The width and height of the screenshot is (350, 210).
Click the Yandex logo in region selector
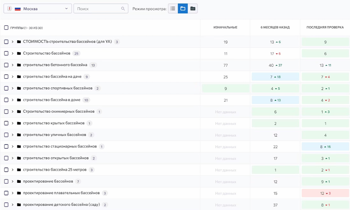[x=9, y=9]
